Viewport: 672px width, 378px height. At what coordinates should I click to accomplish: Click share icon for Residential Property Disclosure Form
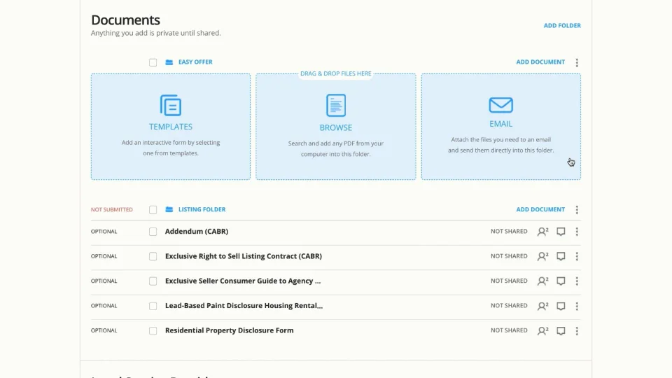point(542,331)
